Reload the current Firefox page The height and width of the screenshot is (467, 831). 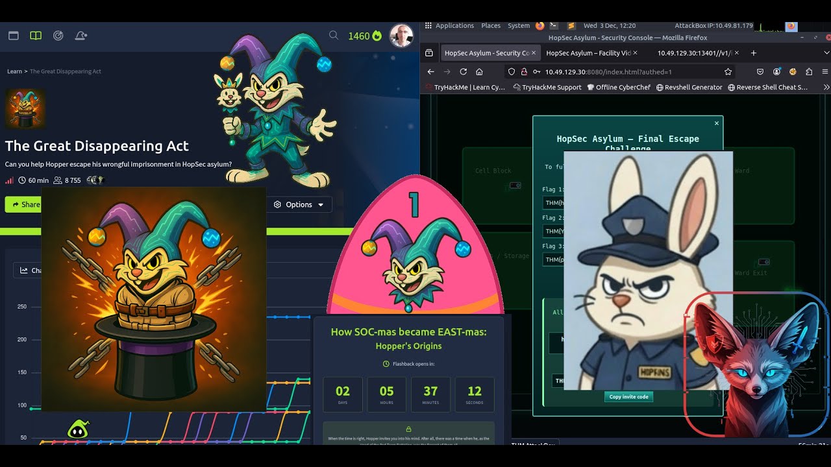coord(463,72)
